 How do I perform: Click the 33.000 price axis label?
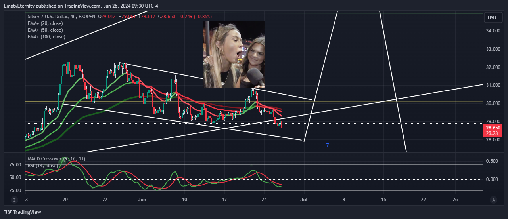pyautogui.click(x=493, y=49)
